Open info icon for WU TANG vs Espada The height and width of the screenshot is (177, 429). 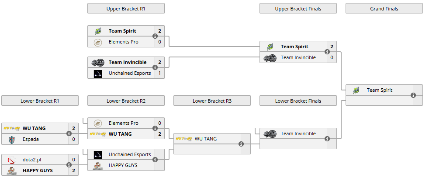pyautogui.click(x=69, y=134)
